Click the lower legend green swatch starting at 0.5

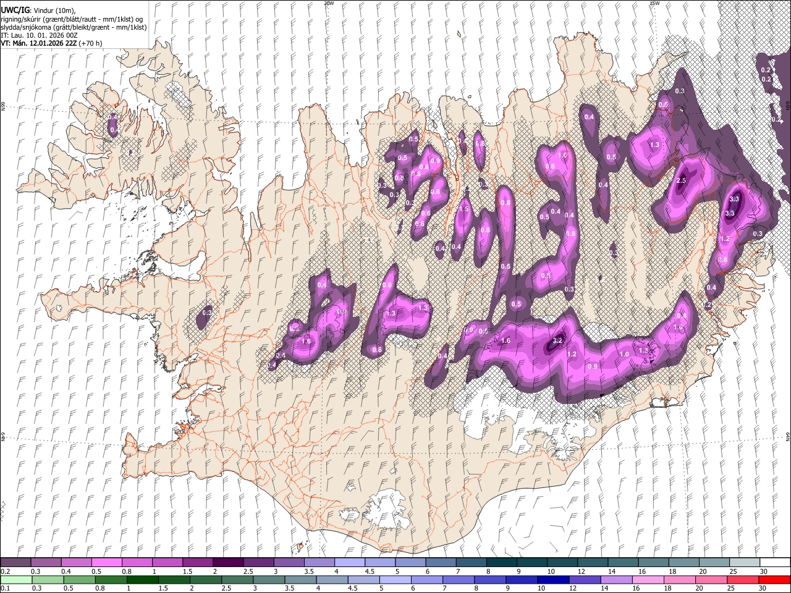click(x=79, y=579)
